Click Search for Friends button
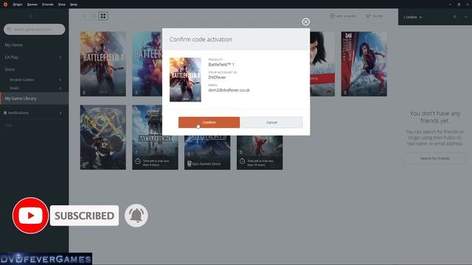 tap(434, 158)
